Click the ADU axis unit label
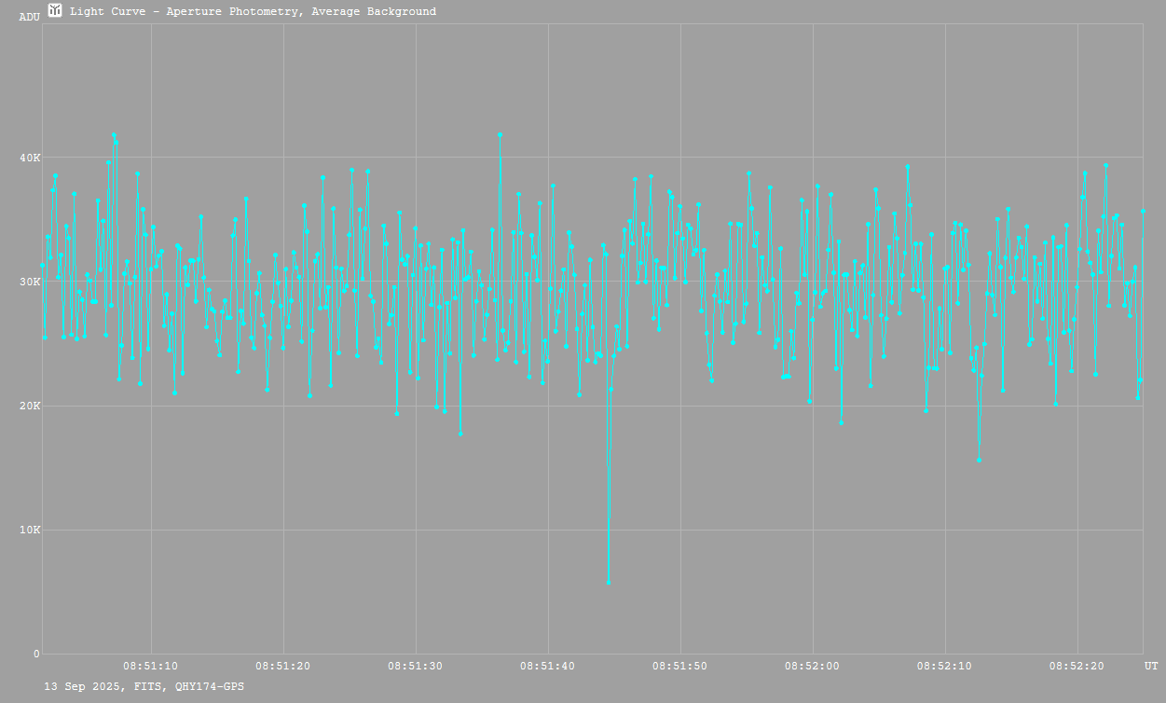This screenshot has height=703, width=1166. tap(29, 17)
